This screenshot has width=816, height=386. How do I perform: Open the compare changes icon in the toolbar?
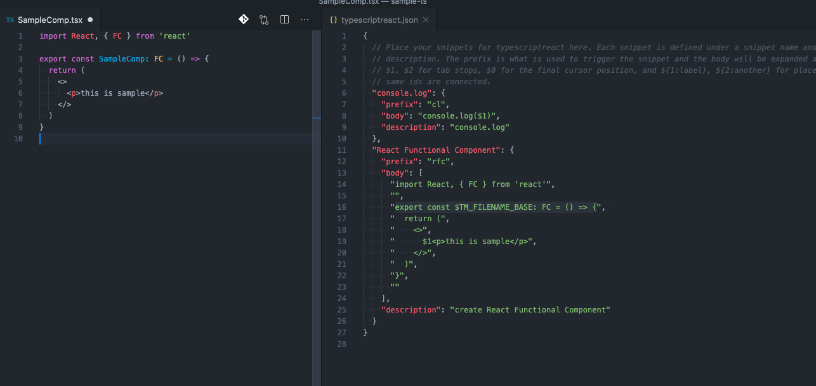point(264,19)
